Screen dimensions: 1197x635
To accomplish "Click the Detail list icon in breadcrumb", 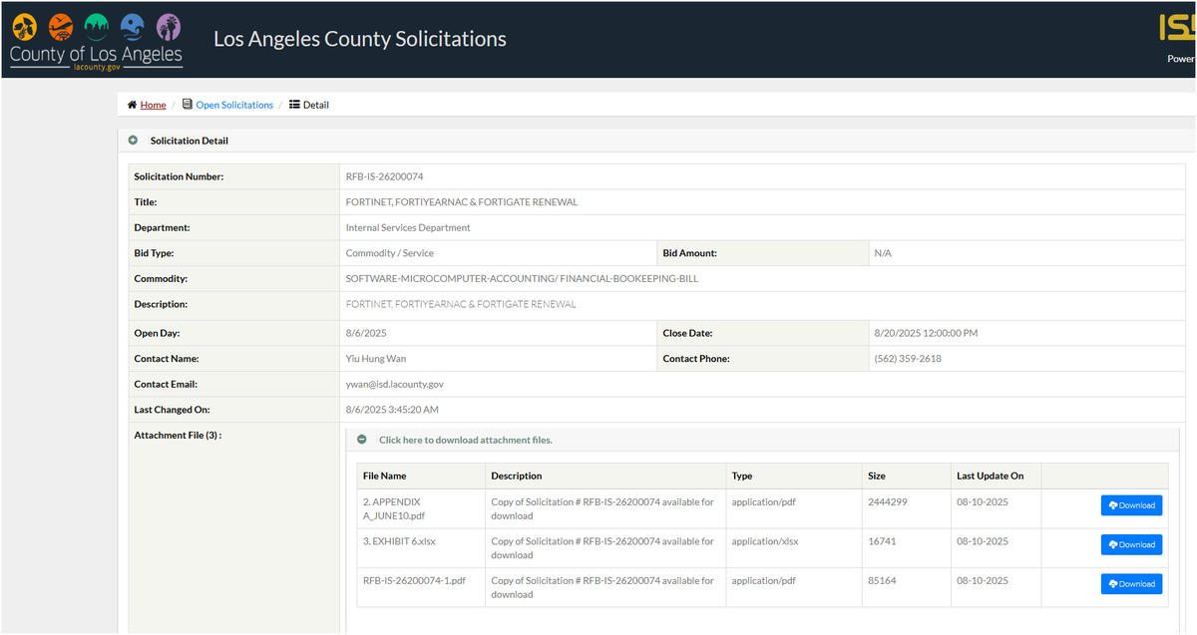I will coord(294,105).
